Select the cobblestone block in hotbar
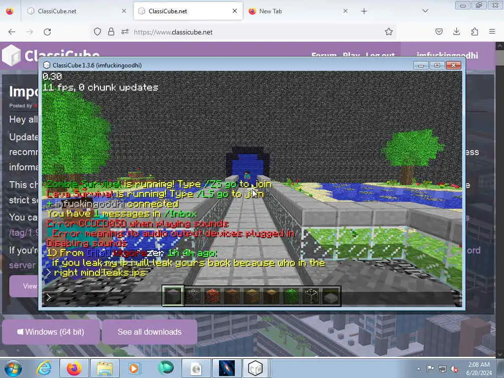Image resolution: width=504 pixels, height=378 pixels. [x=193, y=296]
